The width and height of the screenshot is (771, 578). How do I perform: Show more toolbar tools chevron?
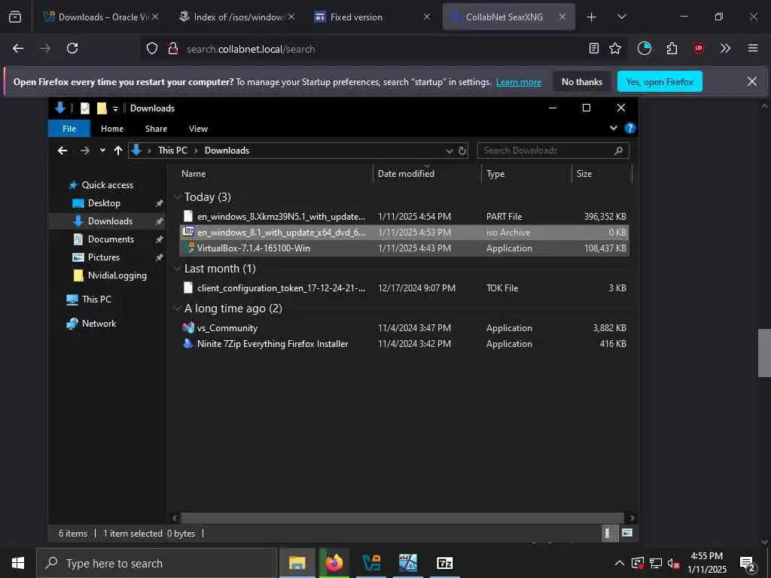click(x=725, y=48)
